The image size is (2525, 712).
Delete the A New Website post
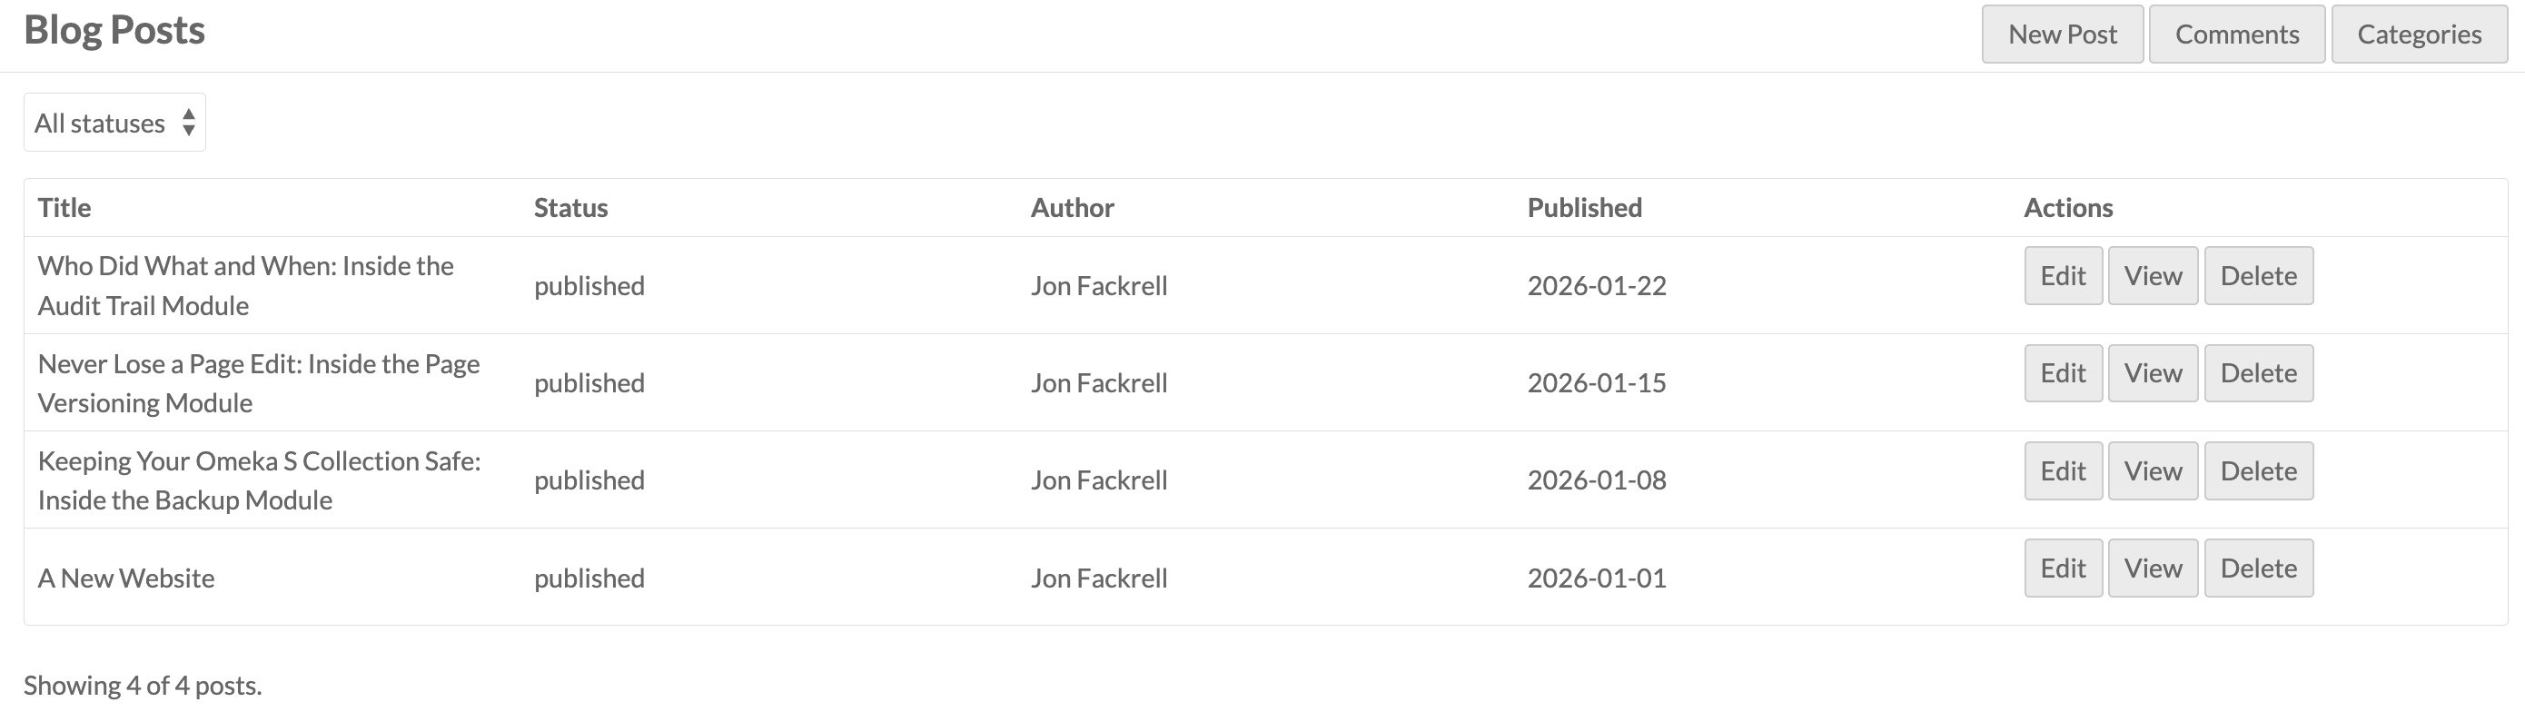2257,568
